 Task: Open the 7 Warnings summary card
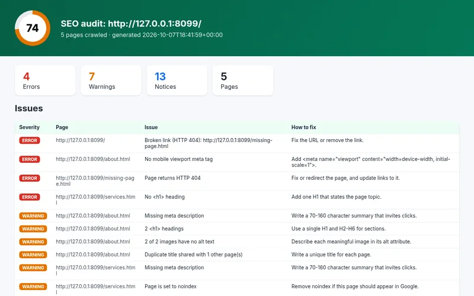(x=111, y=81)
